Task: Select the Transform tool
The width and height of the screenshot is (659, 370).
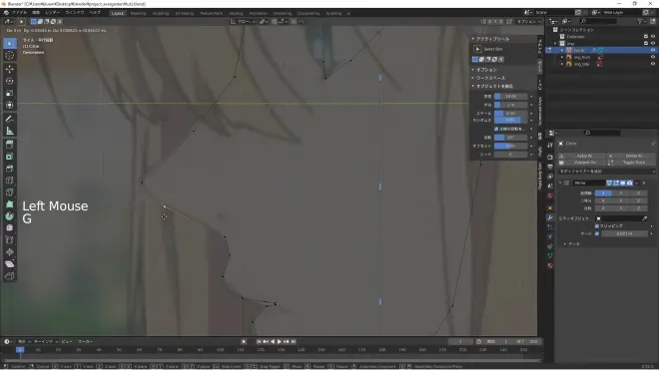Action: (10, 105)
